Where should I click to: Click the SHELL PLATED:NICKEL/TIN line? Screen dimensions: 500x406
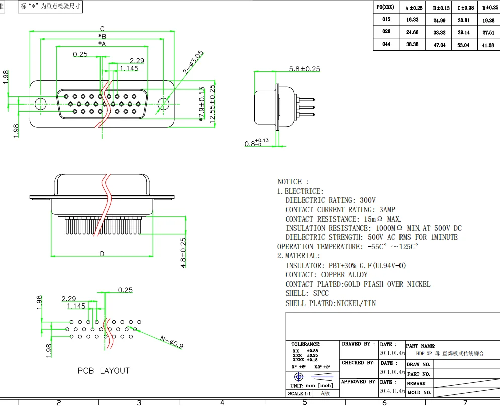331,303
